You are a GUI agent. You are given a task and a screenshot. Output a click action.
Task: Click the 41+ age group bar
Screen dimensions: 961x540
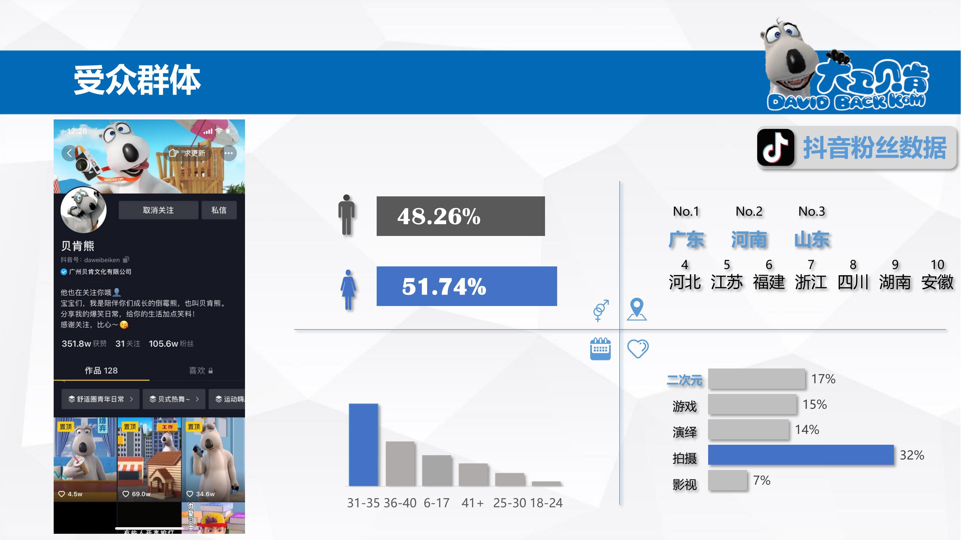473,475
